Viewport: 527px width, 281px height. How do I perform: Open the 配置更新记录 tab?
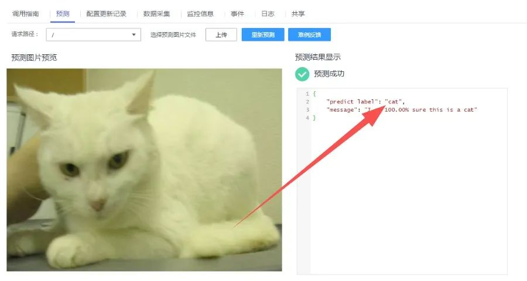click(x=106, y=14)
